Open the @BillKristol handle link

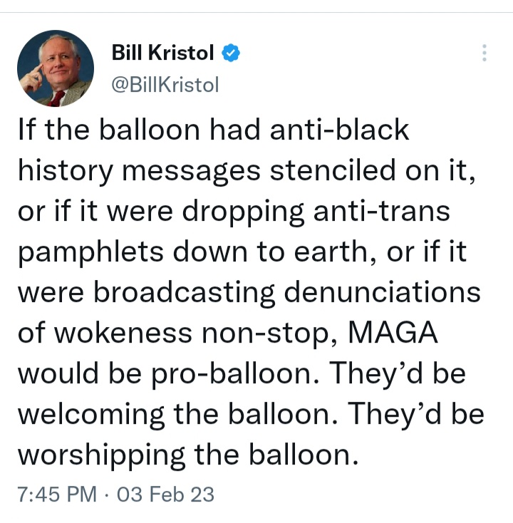pyautogui.click(x=165, y=86)
